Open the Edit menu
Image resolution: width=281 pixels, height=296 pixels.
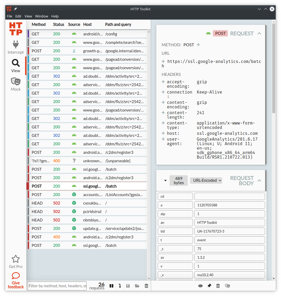(x=18, y=16)
